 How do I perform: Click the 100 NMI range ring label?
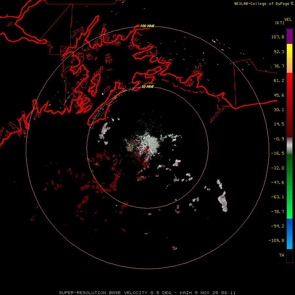tap(147, 26)
